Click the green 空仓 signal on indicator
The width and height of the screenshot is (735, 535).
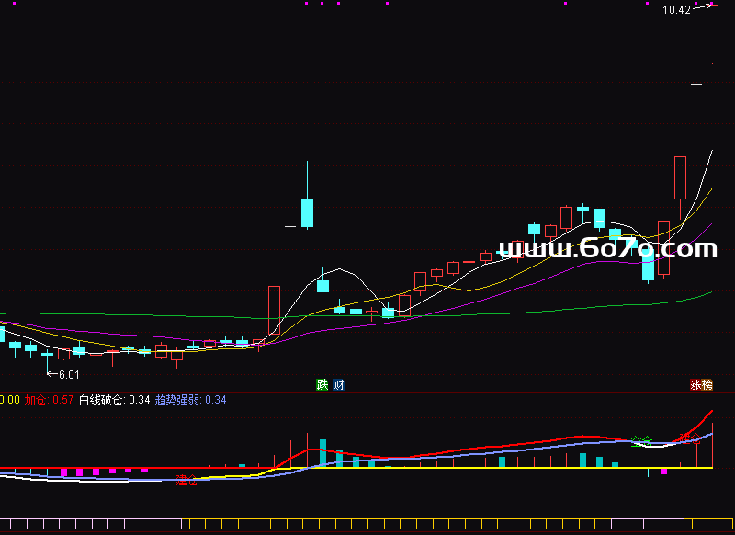[641, 442]
